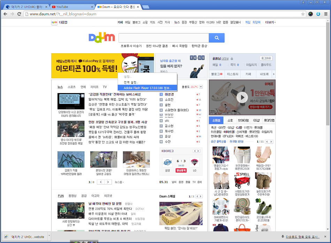Open the 메일 link in the top navigation
Image resolution: width=331 pixels, height=243 pixels.
pyautogui.click(x=128, y=22)
